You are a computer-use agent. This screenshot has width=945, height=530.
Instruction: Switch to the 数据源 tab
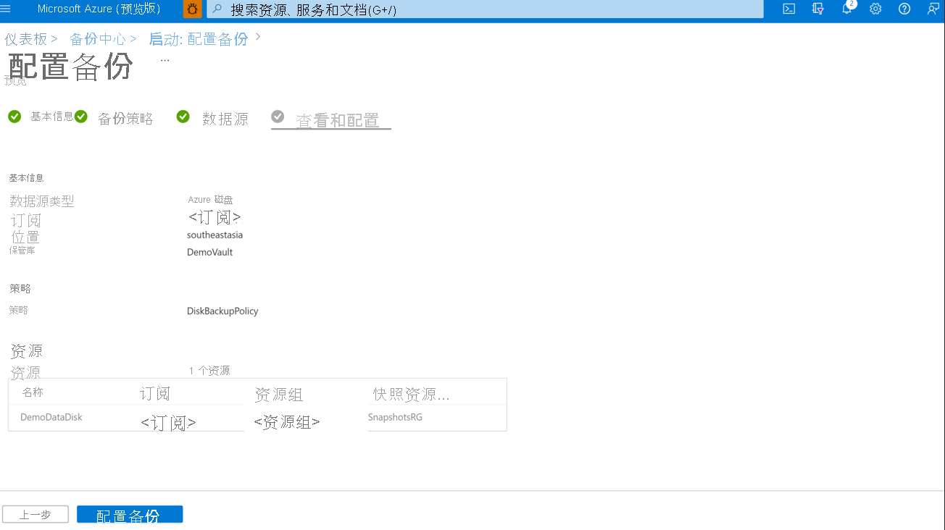coord(225,119)
